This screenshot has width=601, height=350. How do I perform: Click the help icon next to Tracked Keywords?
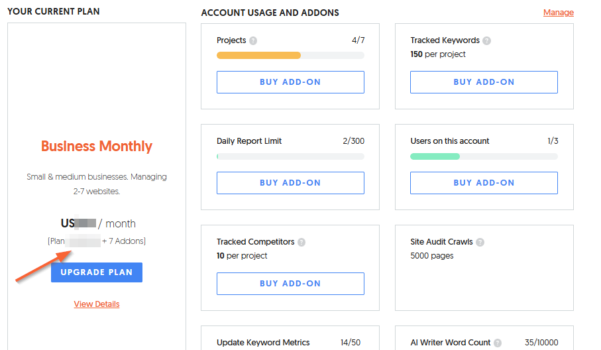[487, 40]
